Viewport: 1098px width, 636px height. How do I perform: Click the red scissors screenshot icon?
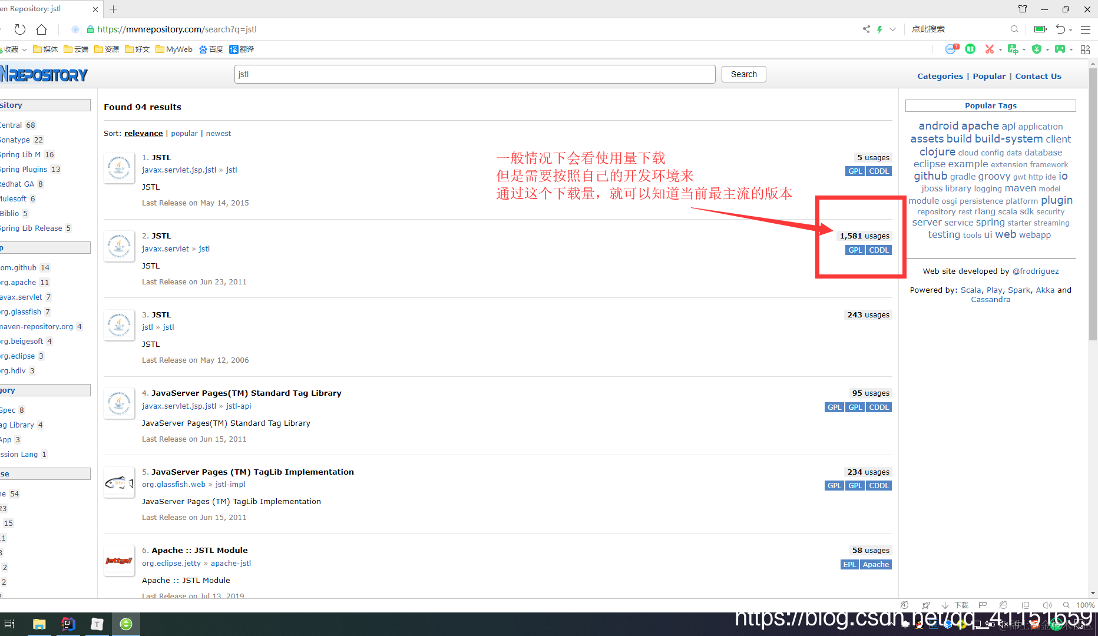coord(990,49)
